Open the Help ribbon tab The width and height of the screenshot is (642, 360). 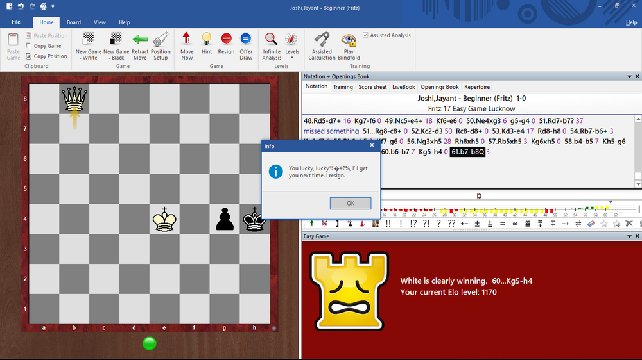[125, 22]
